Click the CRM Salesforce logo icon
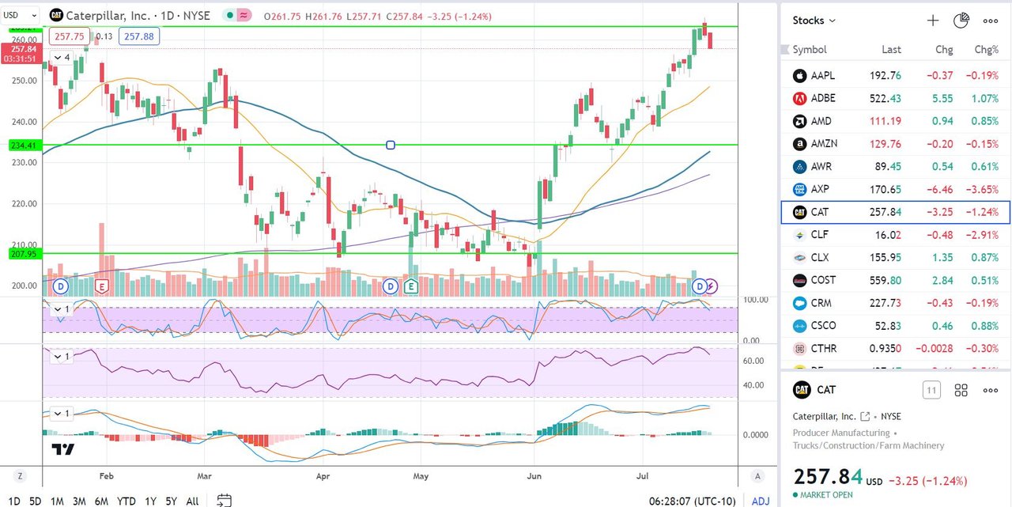 click(799, 303)
